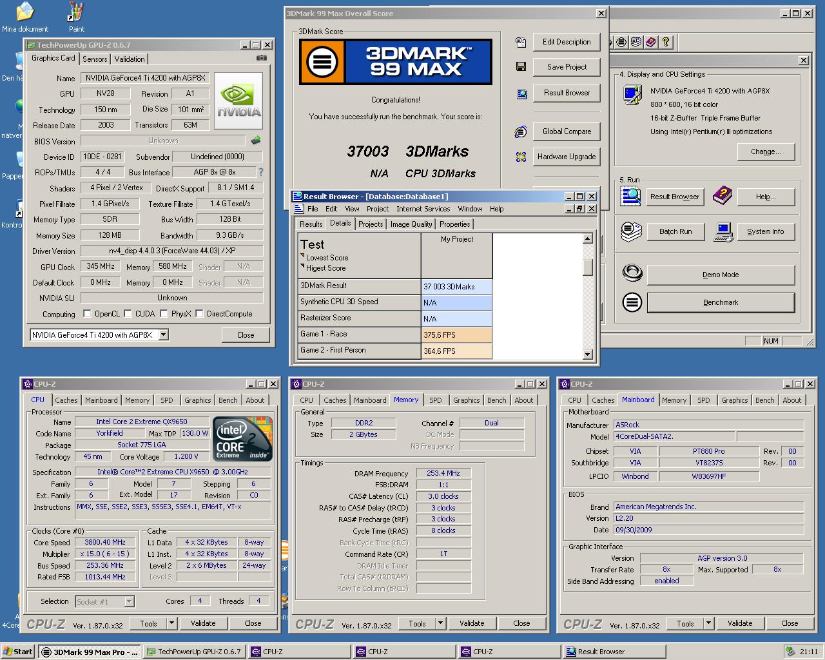Viewport: 825px width, 660px height.
Task: Click the floppy disk Save Project icon
Action: 521,66
